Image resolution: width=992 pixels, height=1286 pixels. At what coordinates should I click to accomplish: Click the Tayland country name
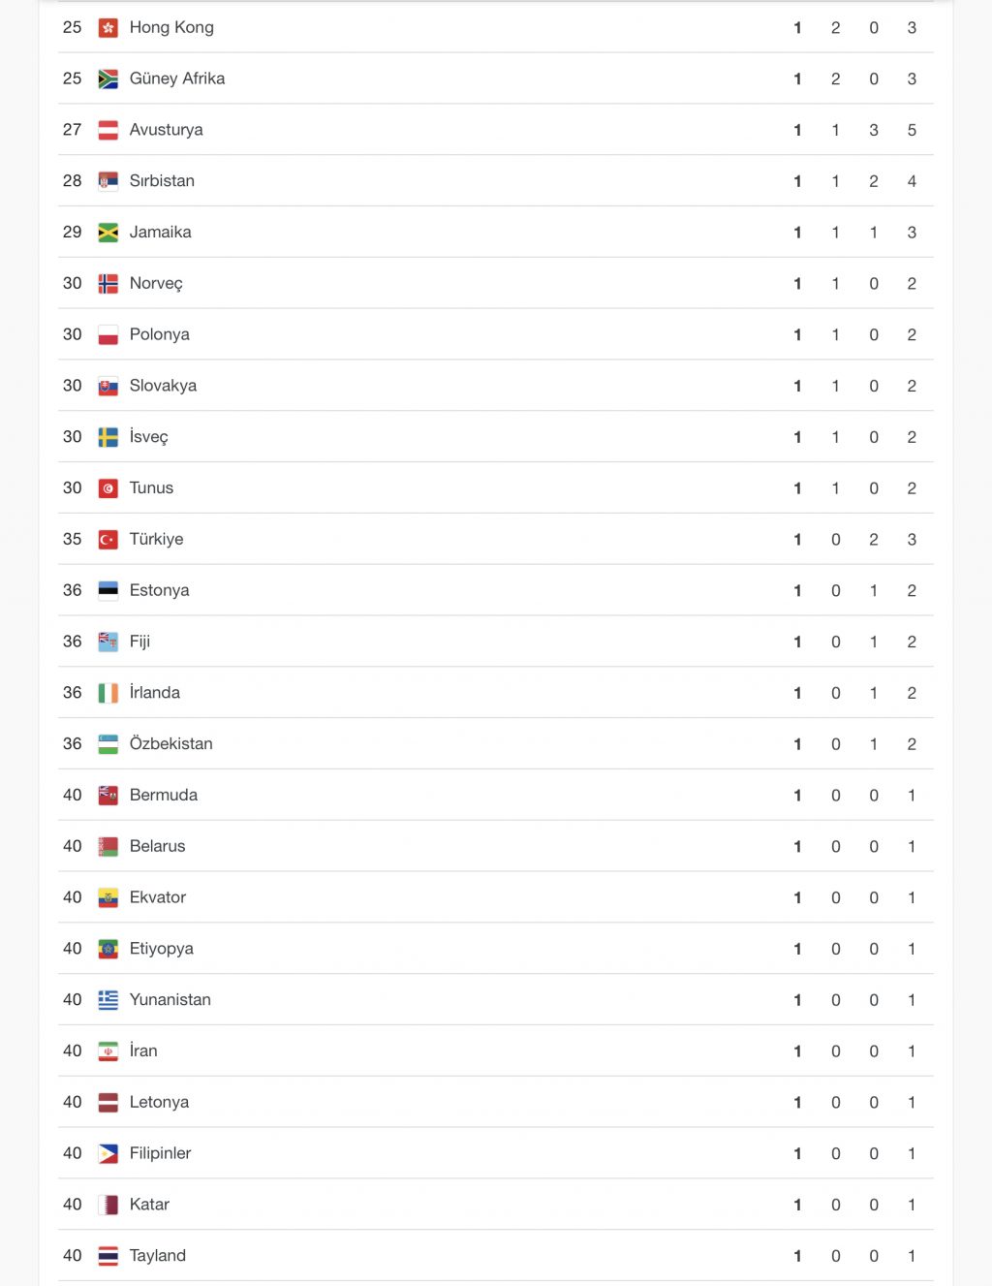click(x=158, y=1256)
